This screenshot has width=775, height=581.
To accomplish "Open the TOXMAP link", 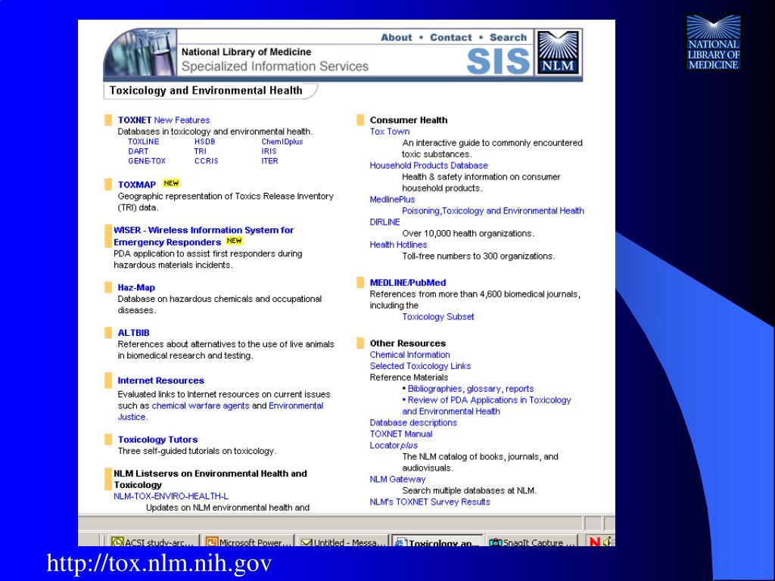I will coord(137,185).
